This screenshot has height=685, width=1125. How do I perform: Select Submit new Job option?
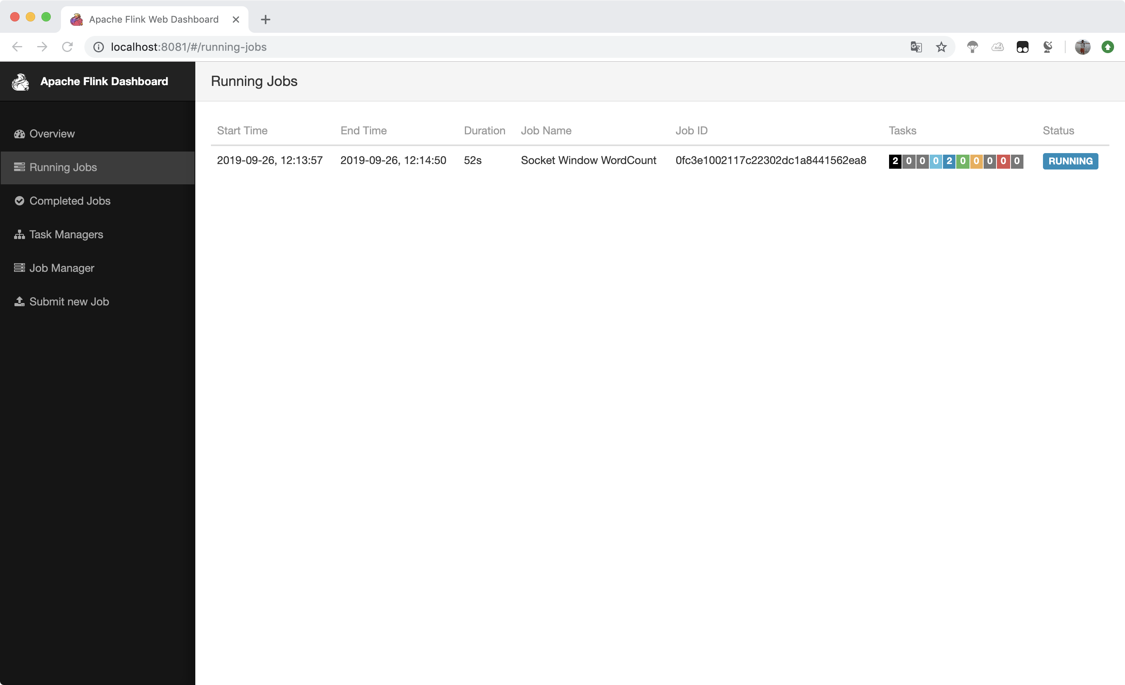coord(69,301)
